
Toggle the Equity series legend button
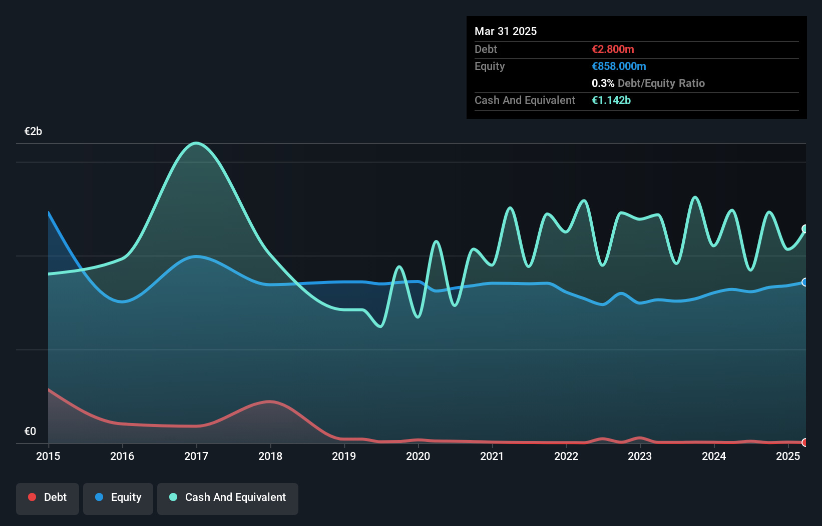tap(118, 498)
